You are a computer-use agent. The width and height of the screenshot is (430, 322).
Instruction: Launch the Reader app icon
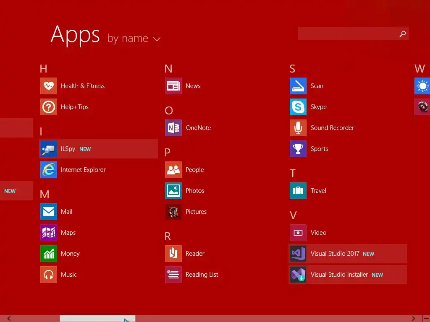(173, 254)
